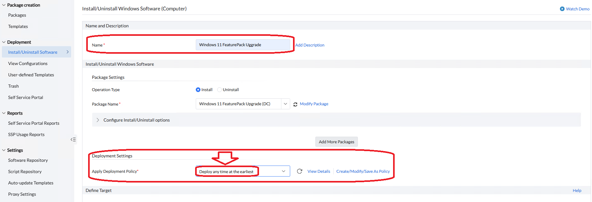Open the Package Name dropdown
Viewport: 592px width, 202px height.
(285, 104)
